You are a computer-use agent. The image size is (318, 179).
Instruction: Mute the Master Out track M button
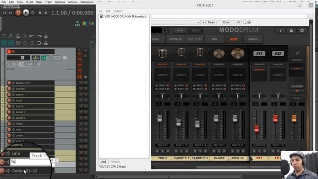coord(81,83)
